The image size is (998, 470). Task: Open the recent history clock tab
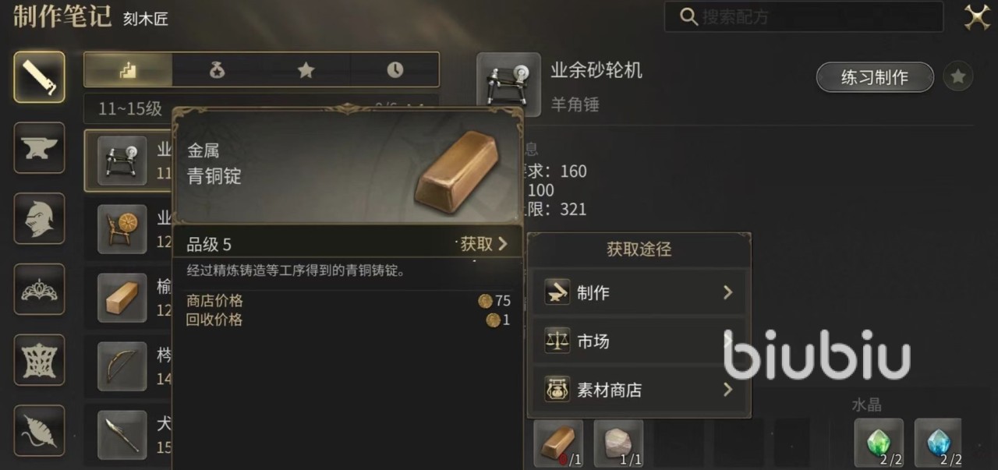click(x=395, y=70)
